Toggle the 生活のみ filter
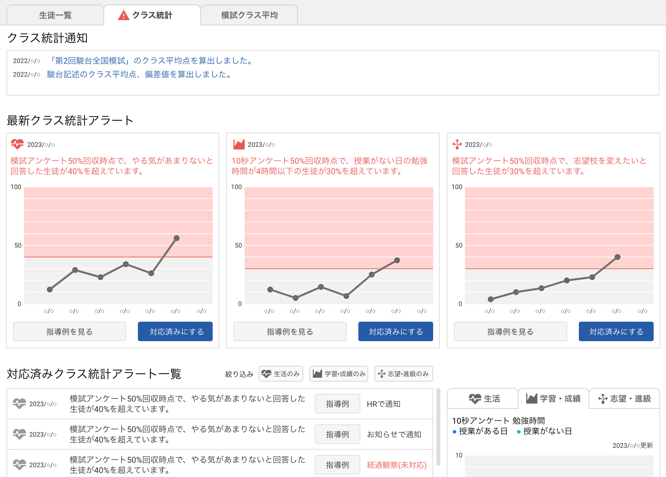 coord(281,374)
